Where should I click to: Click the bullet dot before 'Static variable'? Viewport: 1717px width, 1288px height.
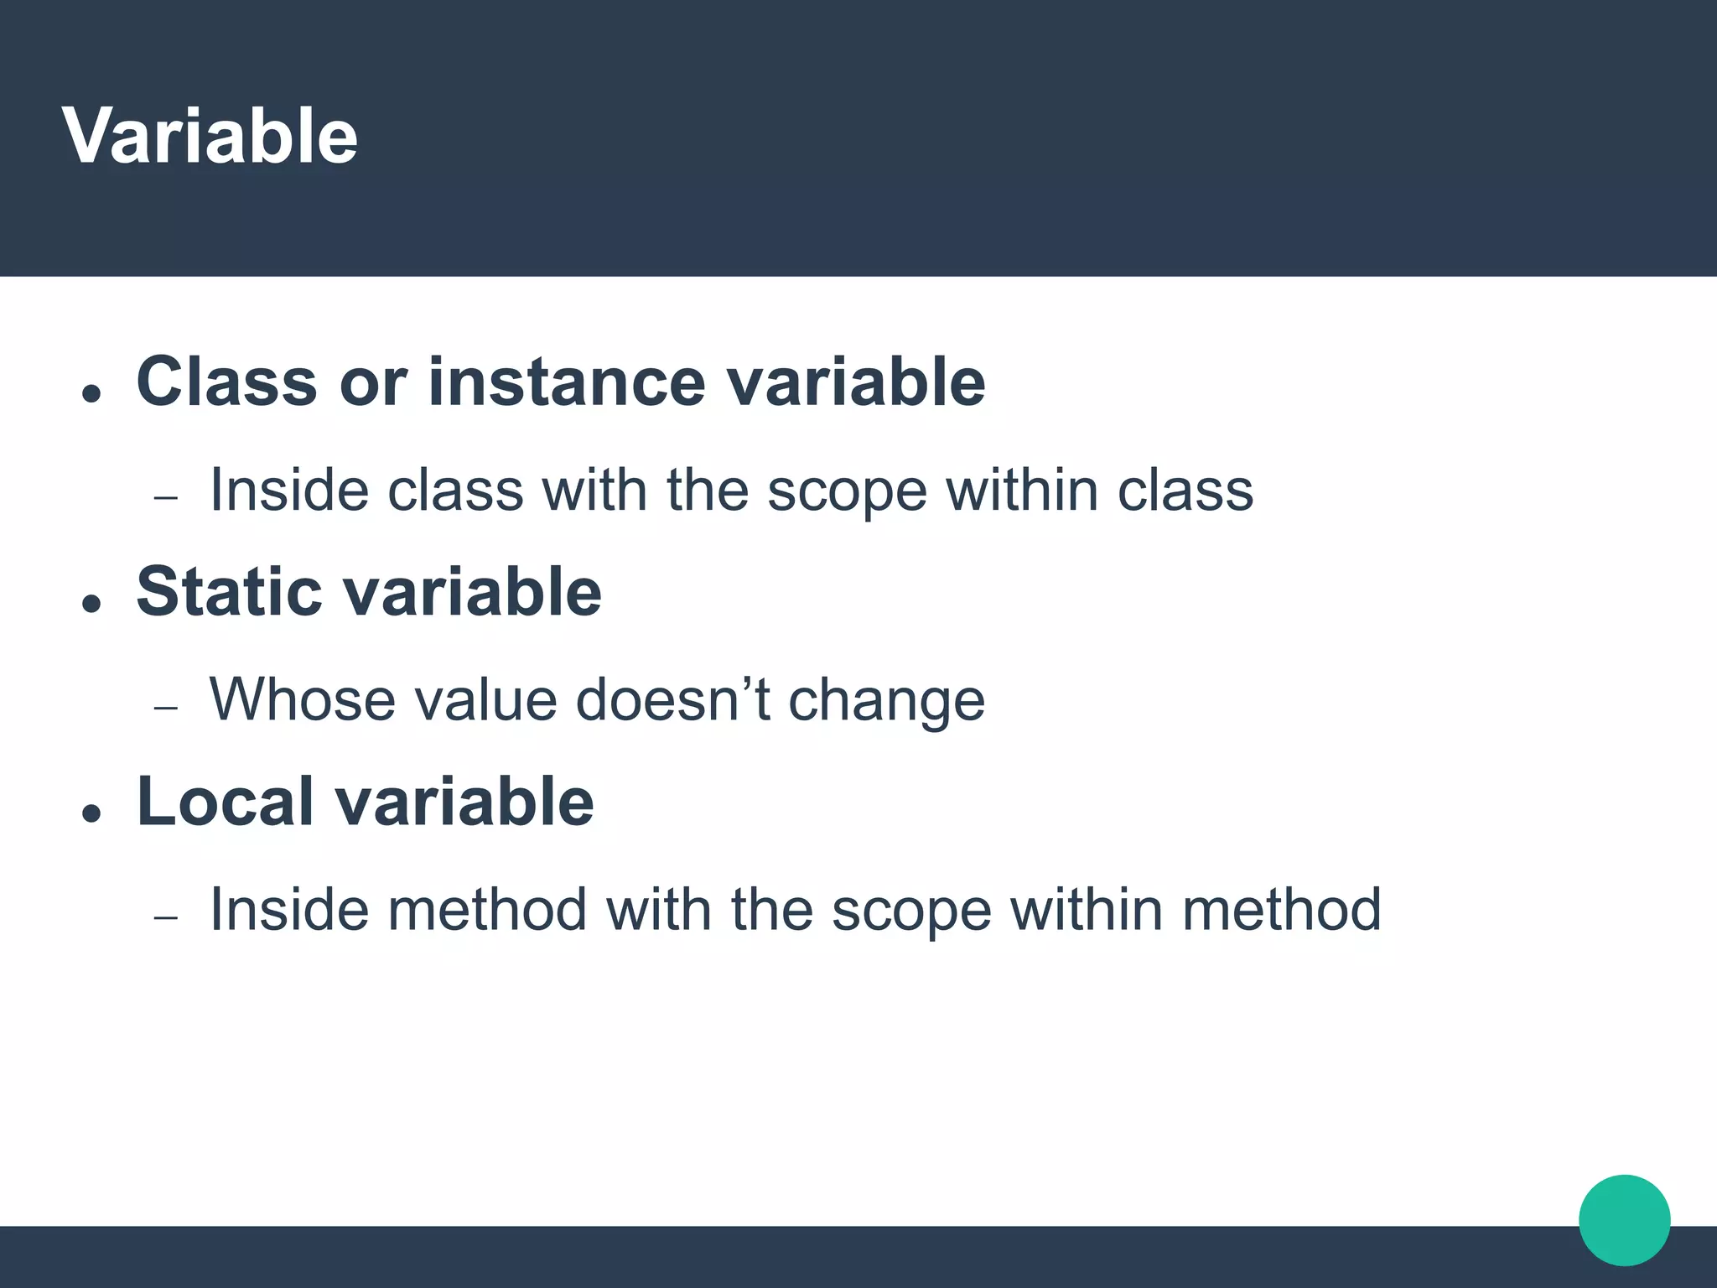click(92, 602)
